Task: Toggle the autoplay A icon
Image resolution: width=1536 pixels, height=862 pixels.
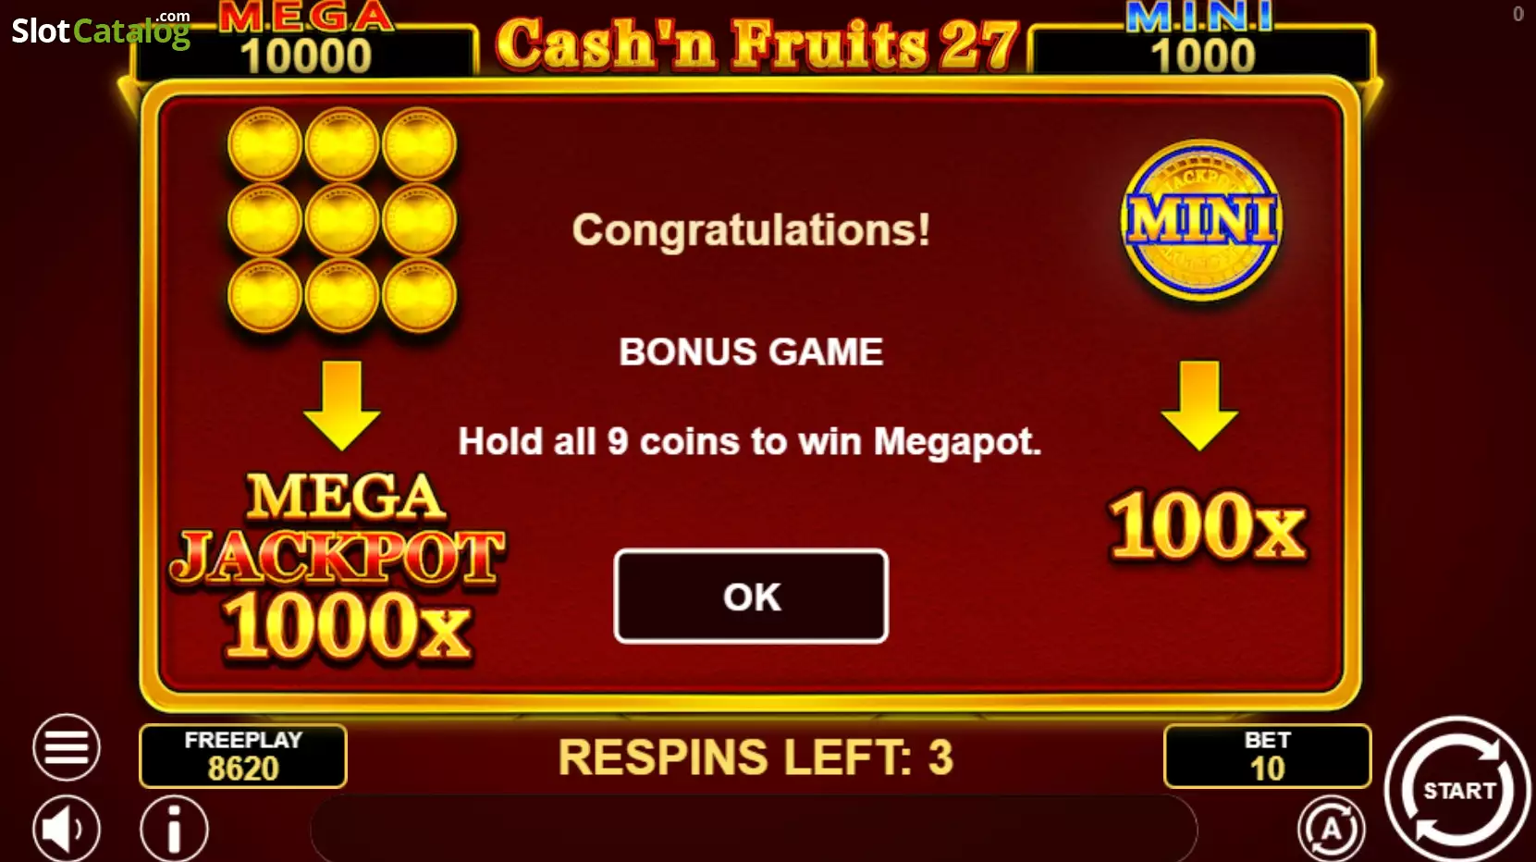Action: click(x=1331, y=829)
